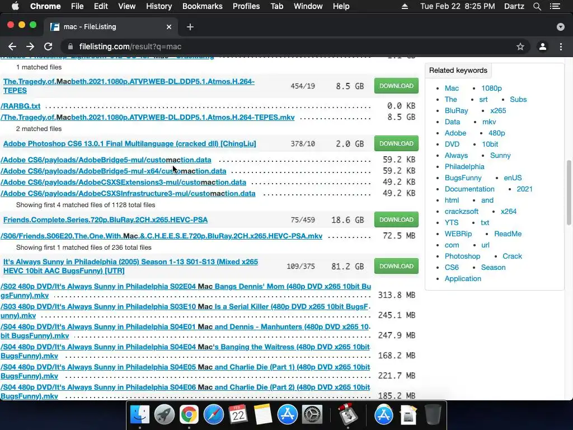
Task: Open S03E10 Mac Is a Serial Killer link
Action: [x=185, y=311]
